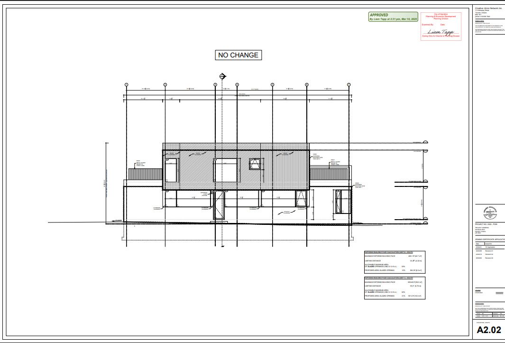The width and height of the screenshot is (505, 343).
Task: Click the section marker symbol above the grid
Action: (222, 76)
